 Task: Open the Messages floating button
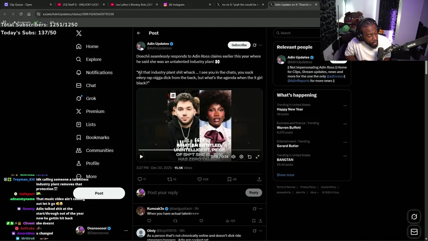click(414, 232)
